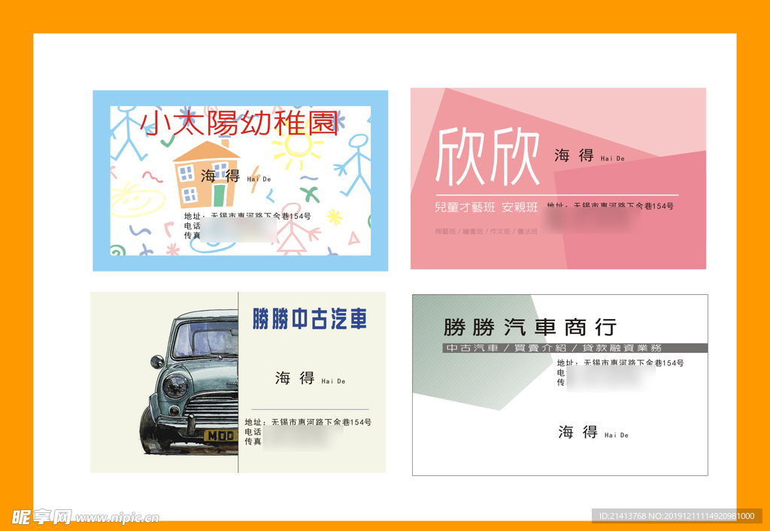770x531 pixels.
Task: Select the blue 勝勝中古汽車 title
Action: click(310, 320)
